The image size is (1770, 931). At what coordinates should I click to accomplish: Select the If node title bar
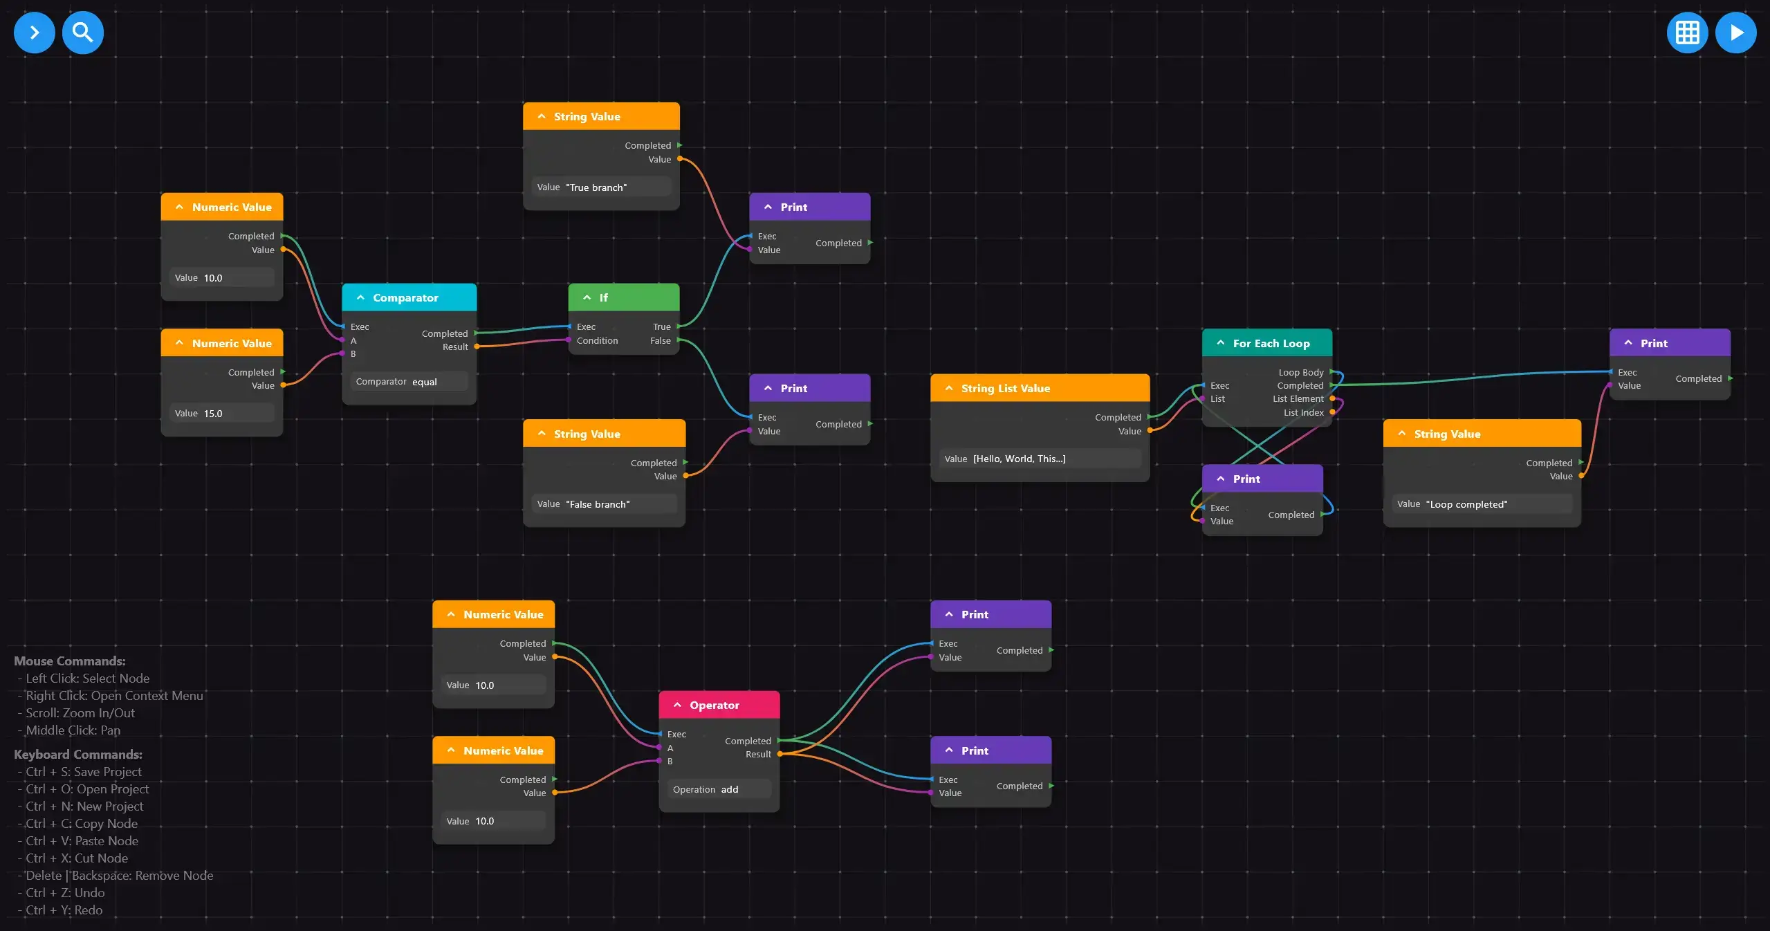pos(623,297)
